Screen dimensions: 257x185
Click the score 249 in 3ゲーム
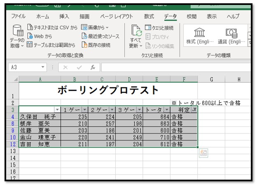(x=137, y=137)
